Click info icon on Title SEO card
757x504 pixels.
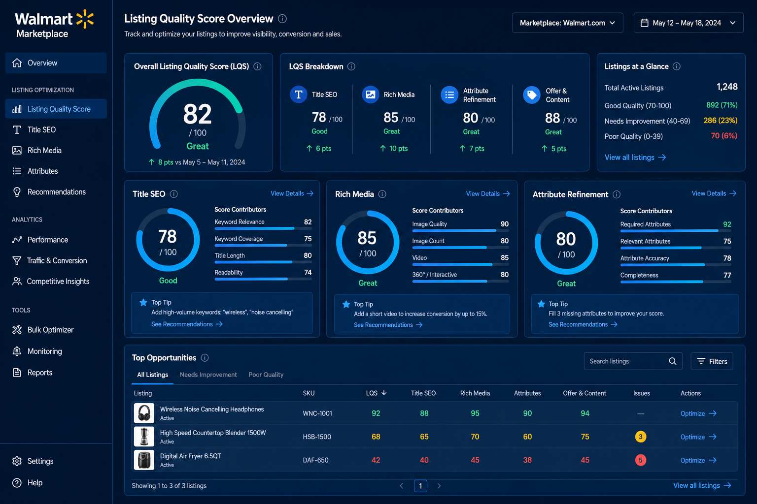pos(174,194)
